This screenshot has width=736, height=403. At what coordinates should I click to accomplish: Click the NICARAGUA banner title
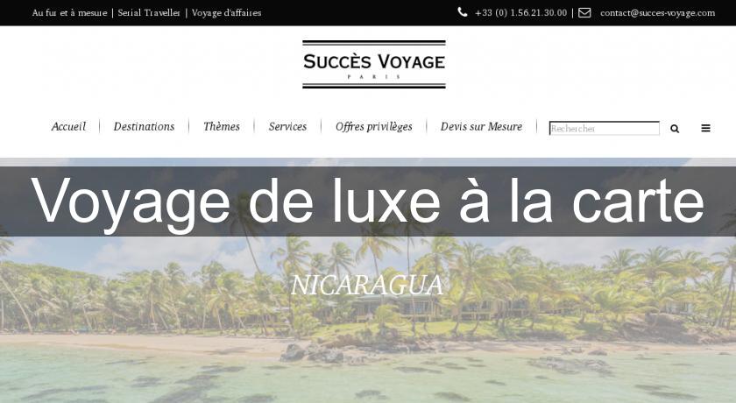pos(367,286)
